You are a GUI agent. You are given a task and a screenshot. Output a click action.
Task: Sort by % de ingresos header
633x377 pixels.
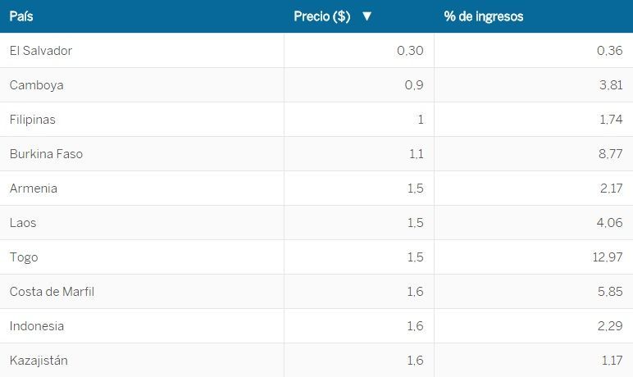(x=484, y=16)
